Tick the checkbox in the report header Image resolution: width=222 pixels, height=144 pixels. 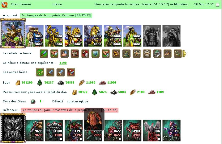pyautogui.click(x=217, y=5)
